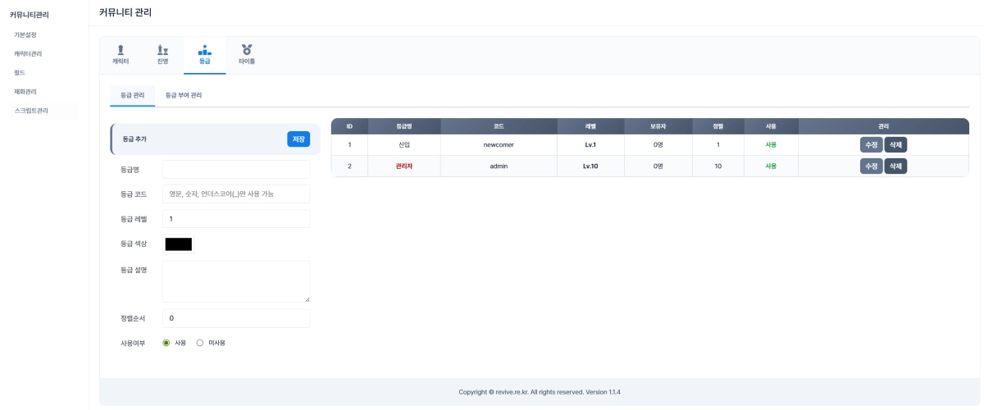Select the 등급 podium icon tab
The height and width of the screenshot is (410, 984).
point(204,54)
